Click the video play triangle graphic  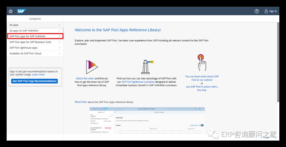pyautogui.click(x=92, y=67)
